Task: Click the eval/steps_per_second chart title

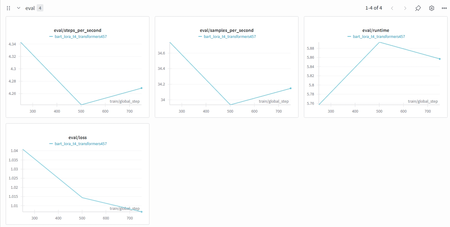Action: point(77,30)
